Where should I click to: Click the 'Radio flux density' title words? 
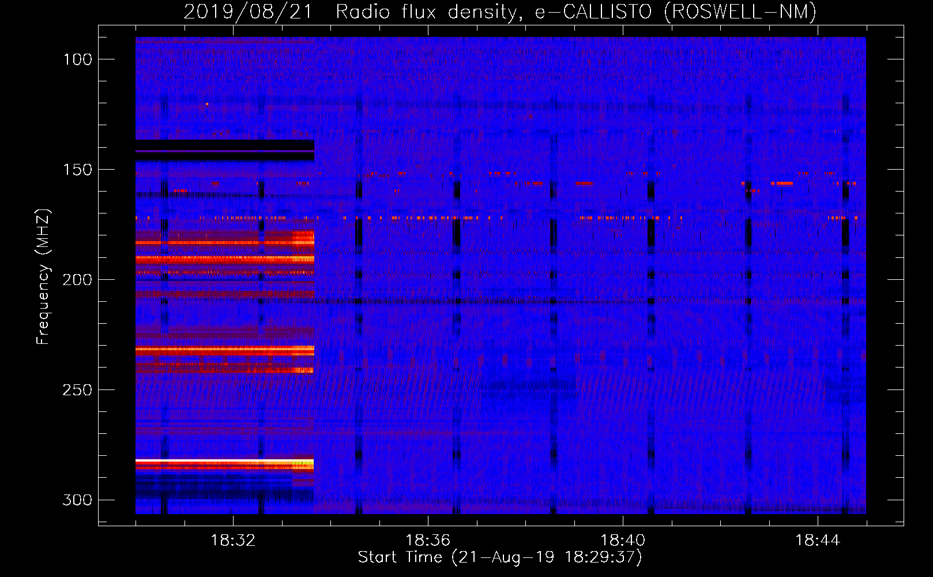428,12
